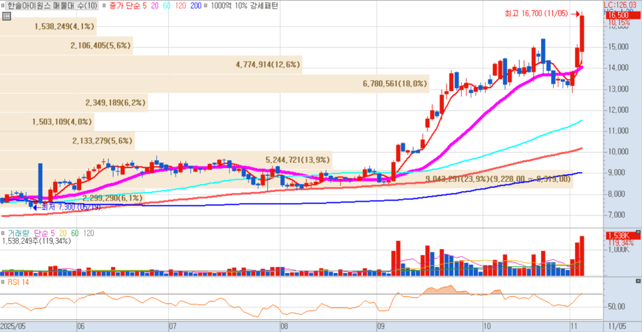Click volume profile bar 5,244,721(13.9%)
This screenshot has height=332, width=642.
click(166, 160)
